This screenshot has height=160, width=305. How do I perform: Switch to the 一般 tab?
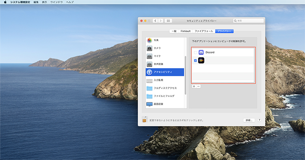(x=174, y=31)
